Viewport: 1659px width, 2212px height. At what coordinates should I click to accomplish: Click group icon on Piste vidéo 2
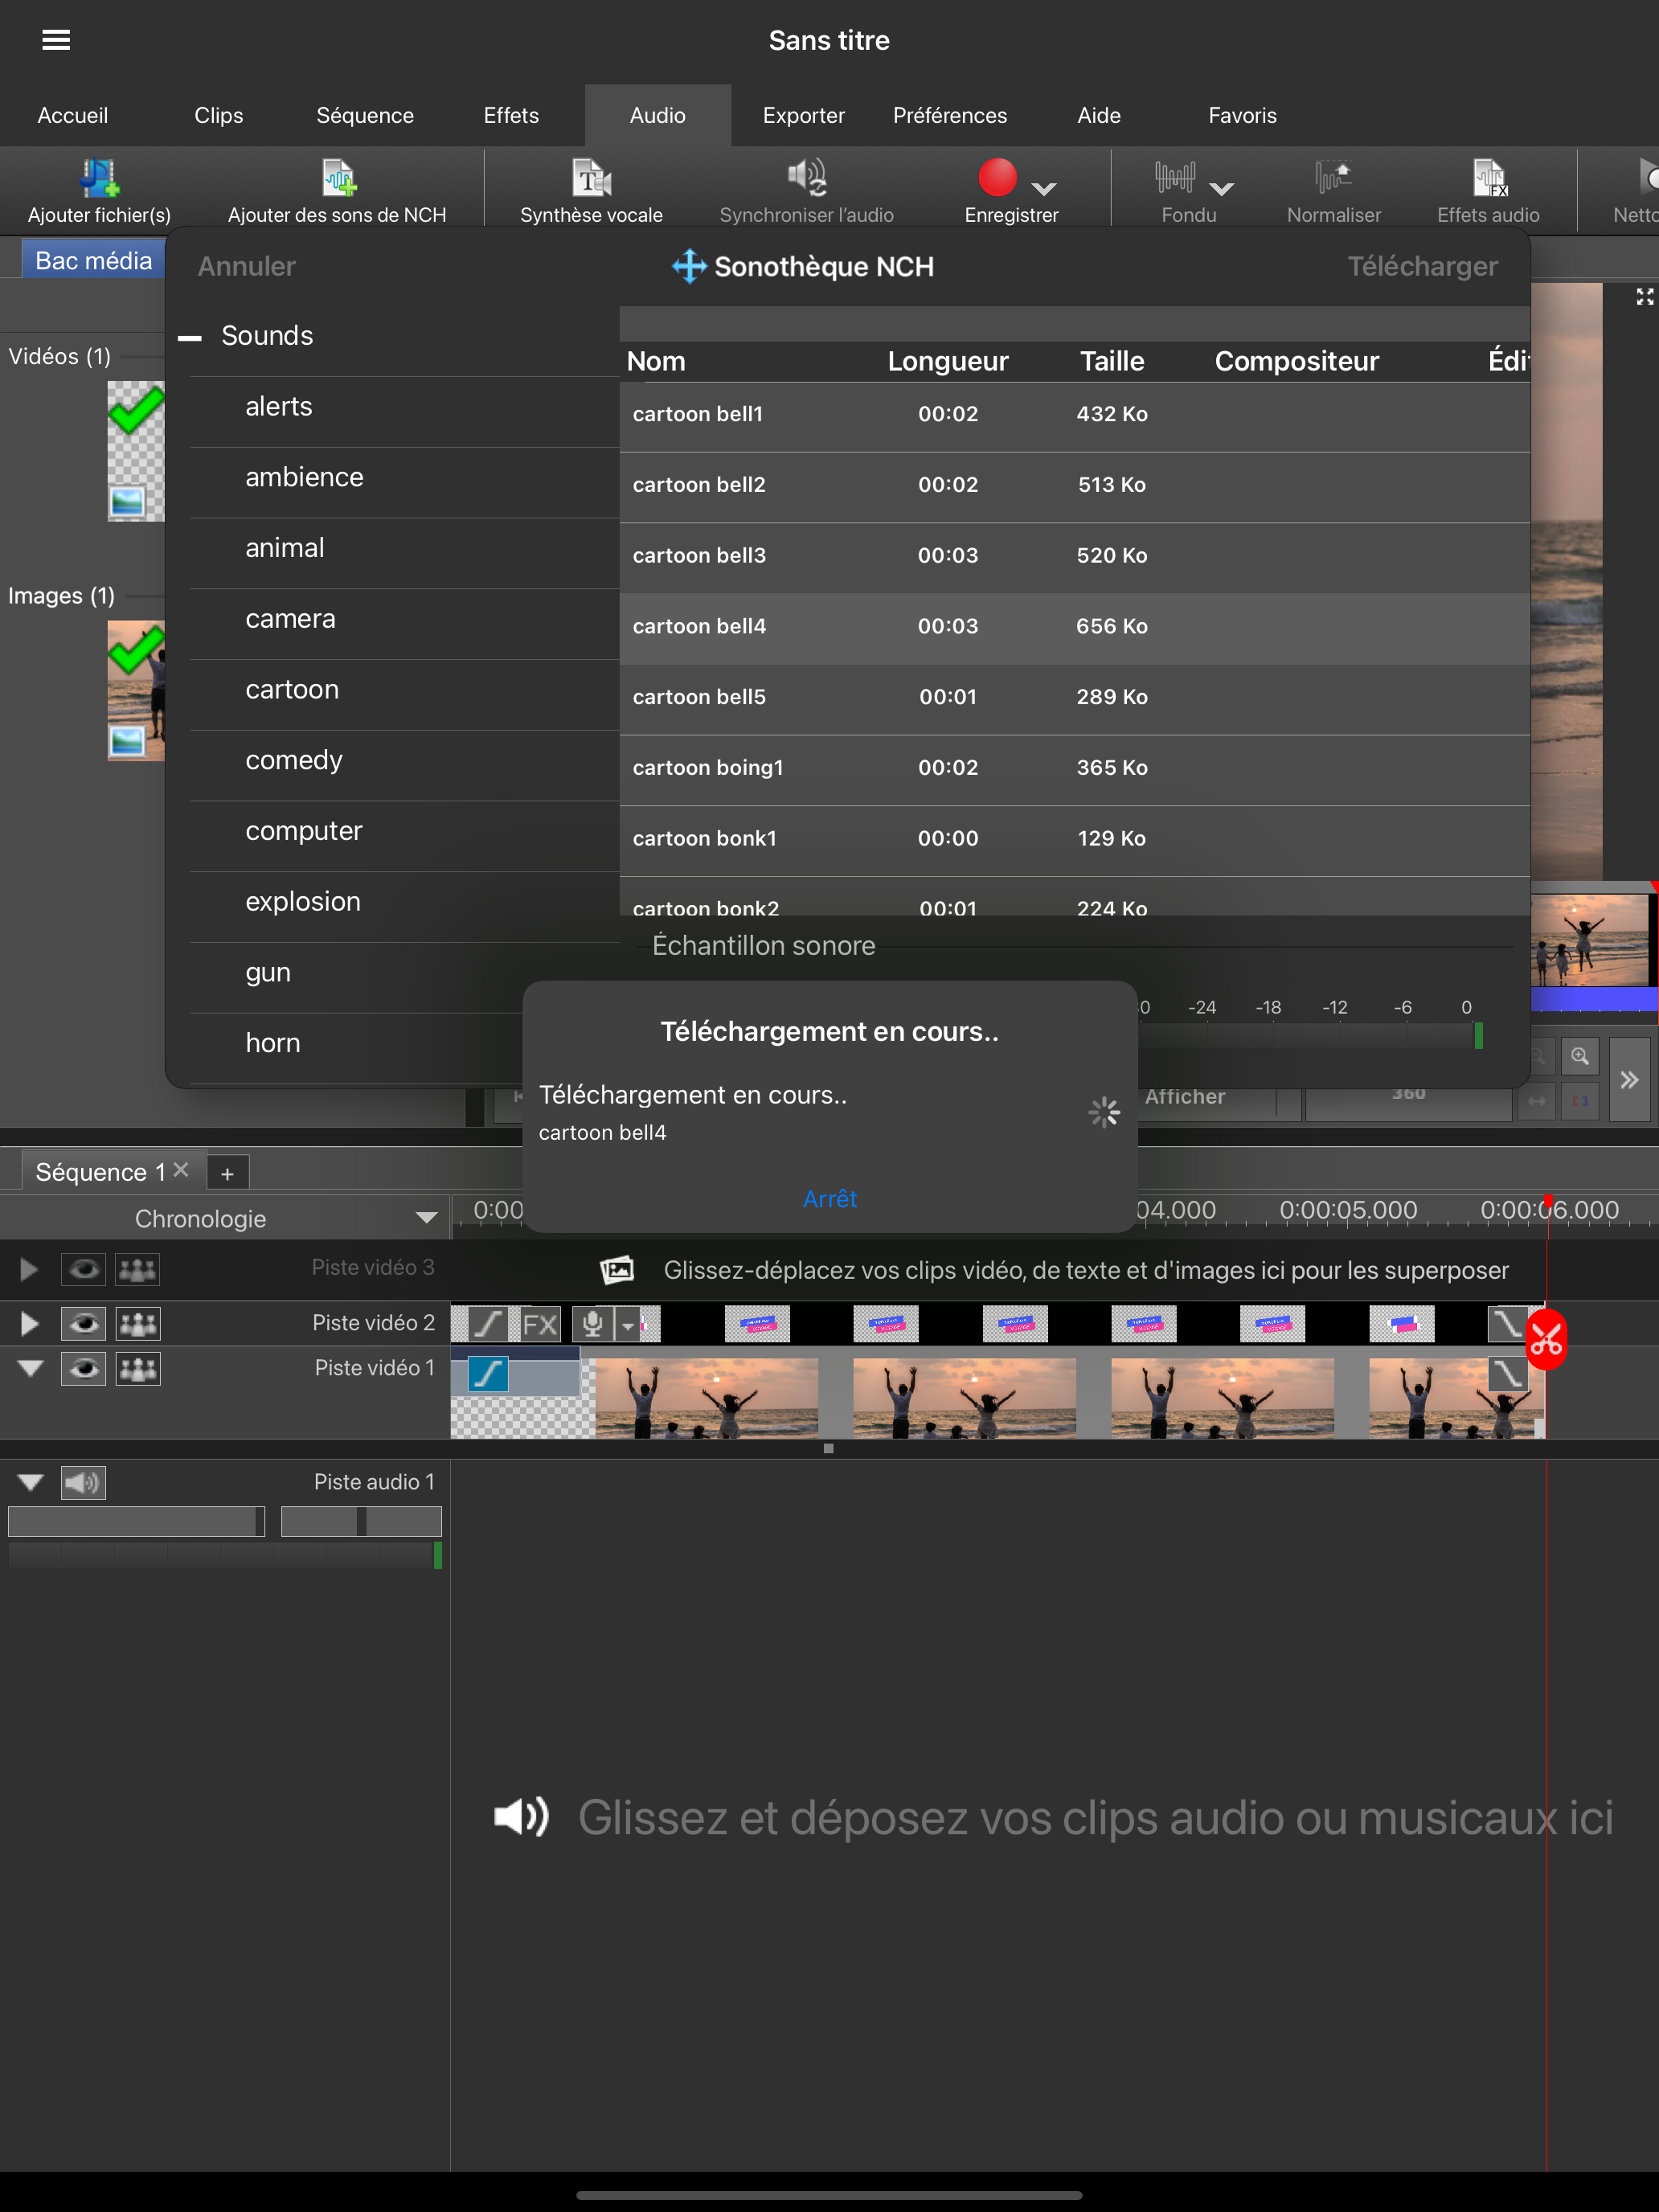[137, 1324]
